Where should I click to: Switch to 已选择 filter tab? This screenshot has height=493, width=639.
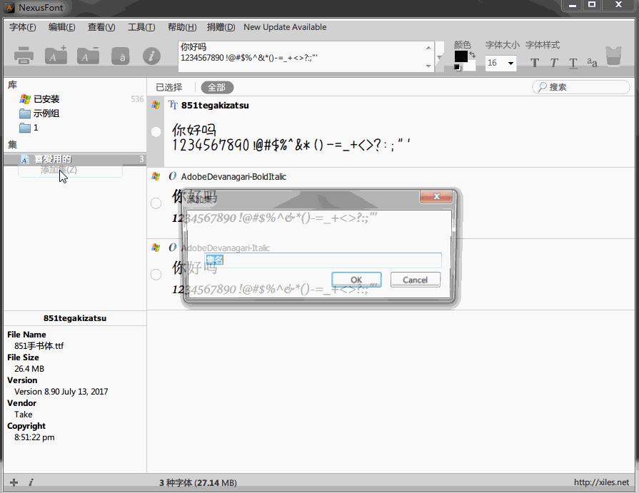coord(169,87)
